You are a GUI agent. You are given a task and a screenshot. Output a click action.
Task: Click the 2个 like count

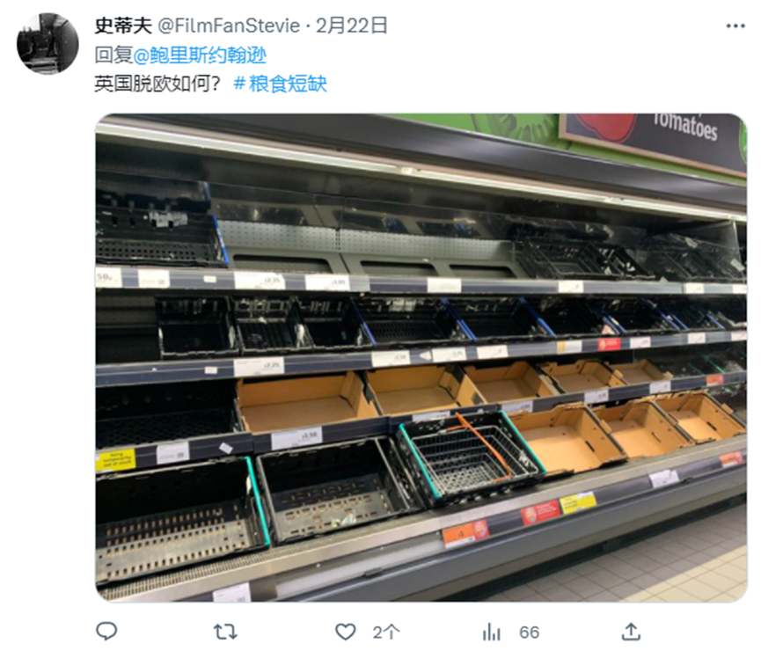point(386,632)
